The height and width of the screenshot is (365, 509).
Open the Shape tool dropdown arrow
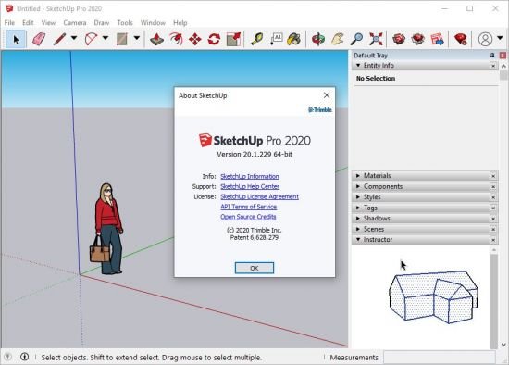[137, 38]
